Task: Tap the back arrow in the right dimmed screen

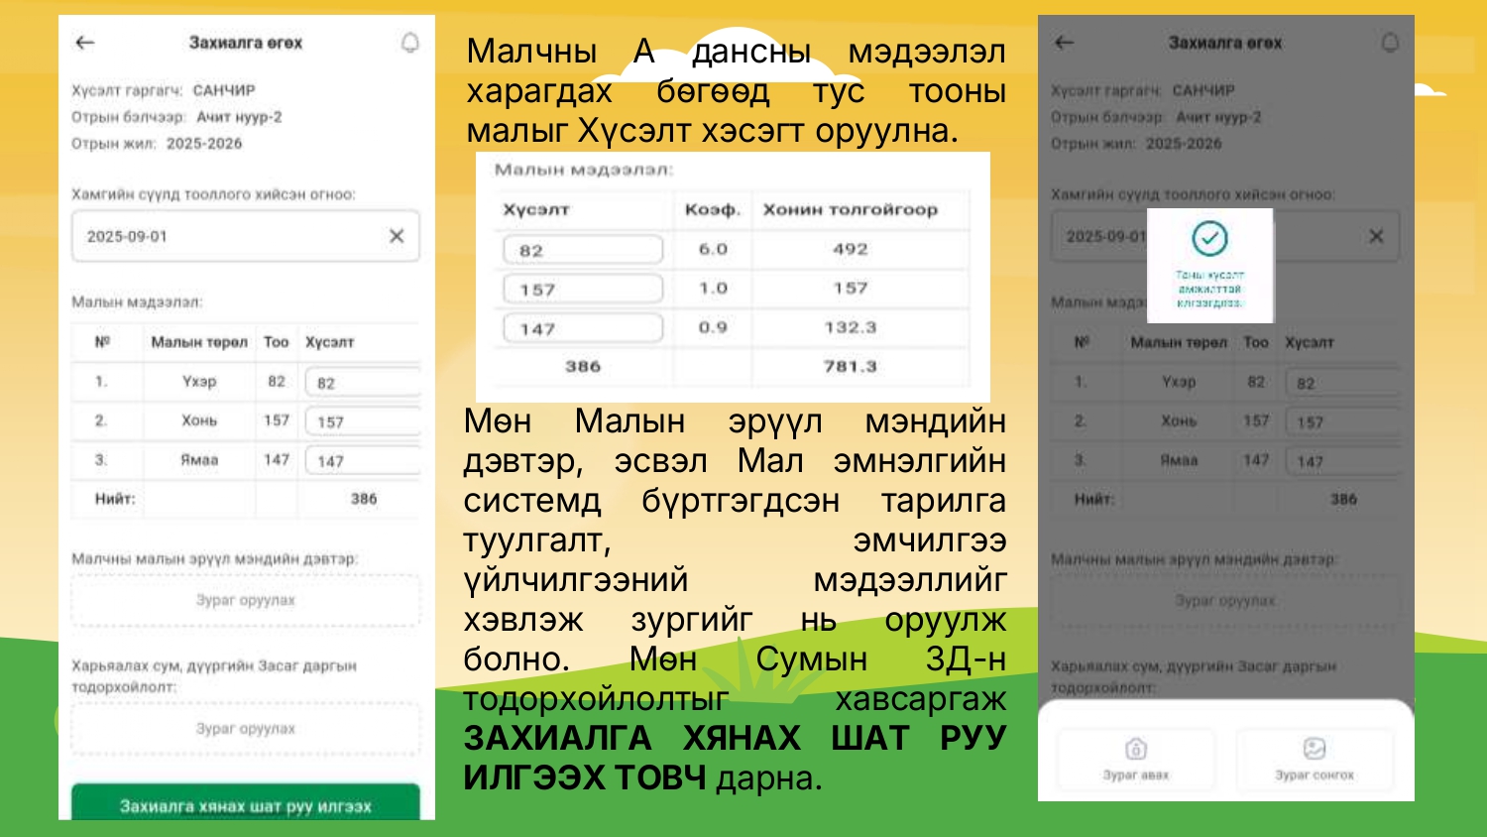Action: point(1065,43)
